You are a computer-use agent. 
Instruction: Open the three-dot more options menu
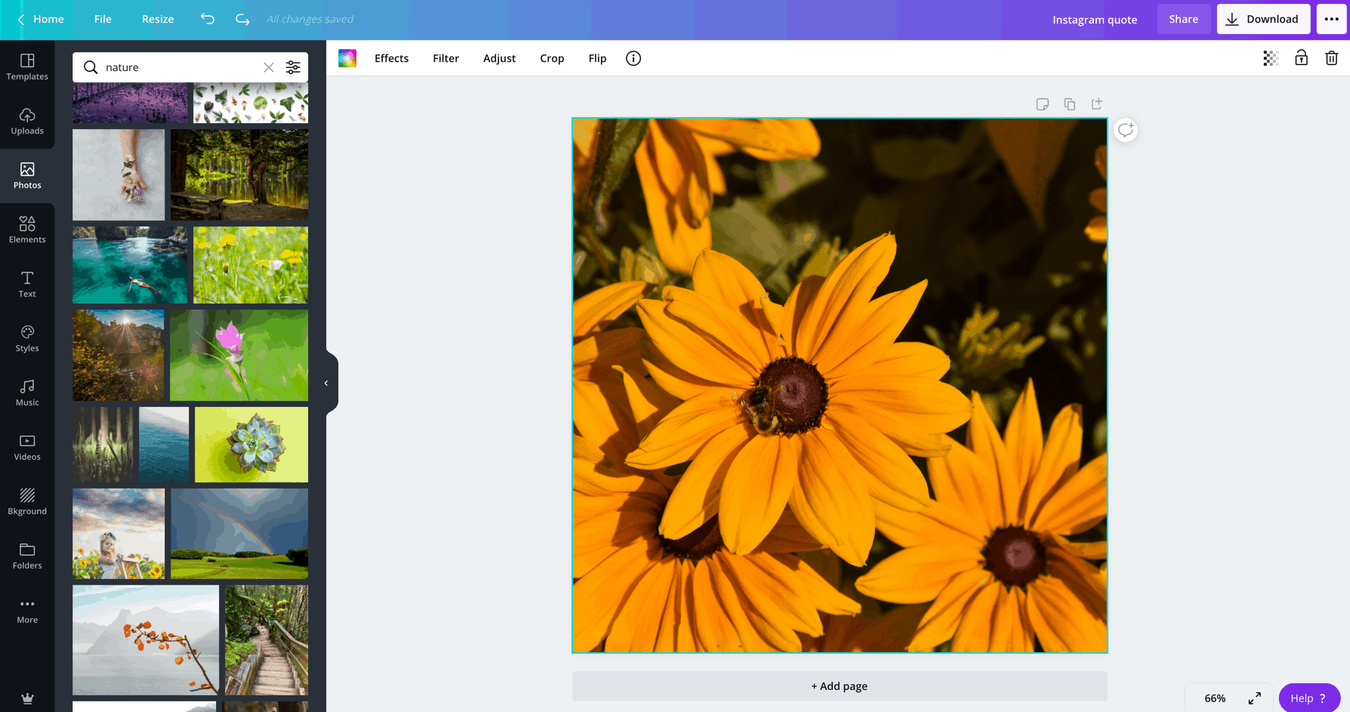click(1331, 19)
